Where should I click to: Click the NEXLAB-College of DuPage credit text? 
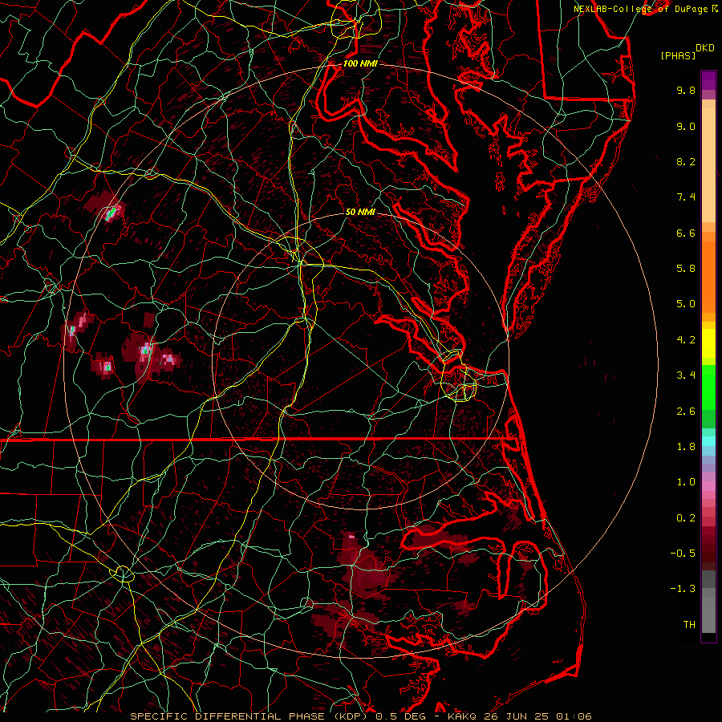pos(641,9)
